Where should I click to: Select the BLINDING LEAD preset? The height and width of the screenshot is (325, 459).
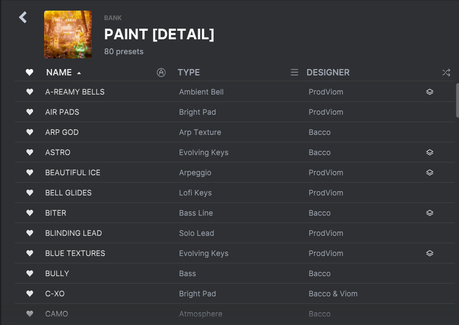[234, 233]
